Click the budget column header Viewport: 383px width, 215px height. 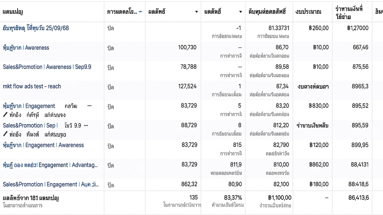tap(308, 12)
